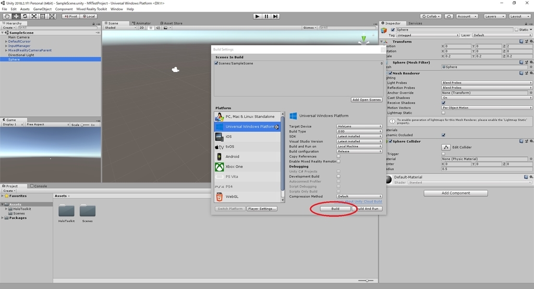Open Mixed Reality Toolkit menu
This screenshot has height=289, width=534.
click(x=91, y=9)
